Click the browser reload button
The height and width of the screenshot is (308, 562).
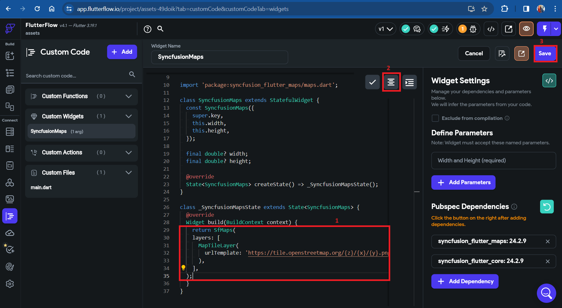37,9
